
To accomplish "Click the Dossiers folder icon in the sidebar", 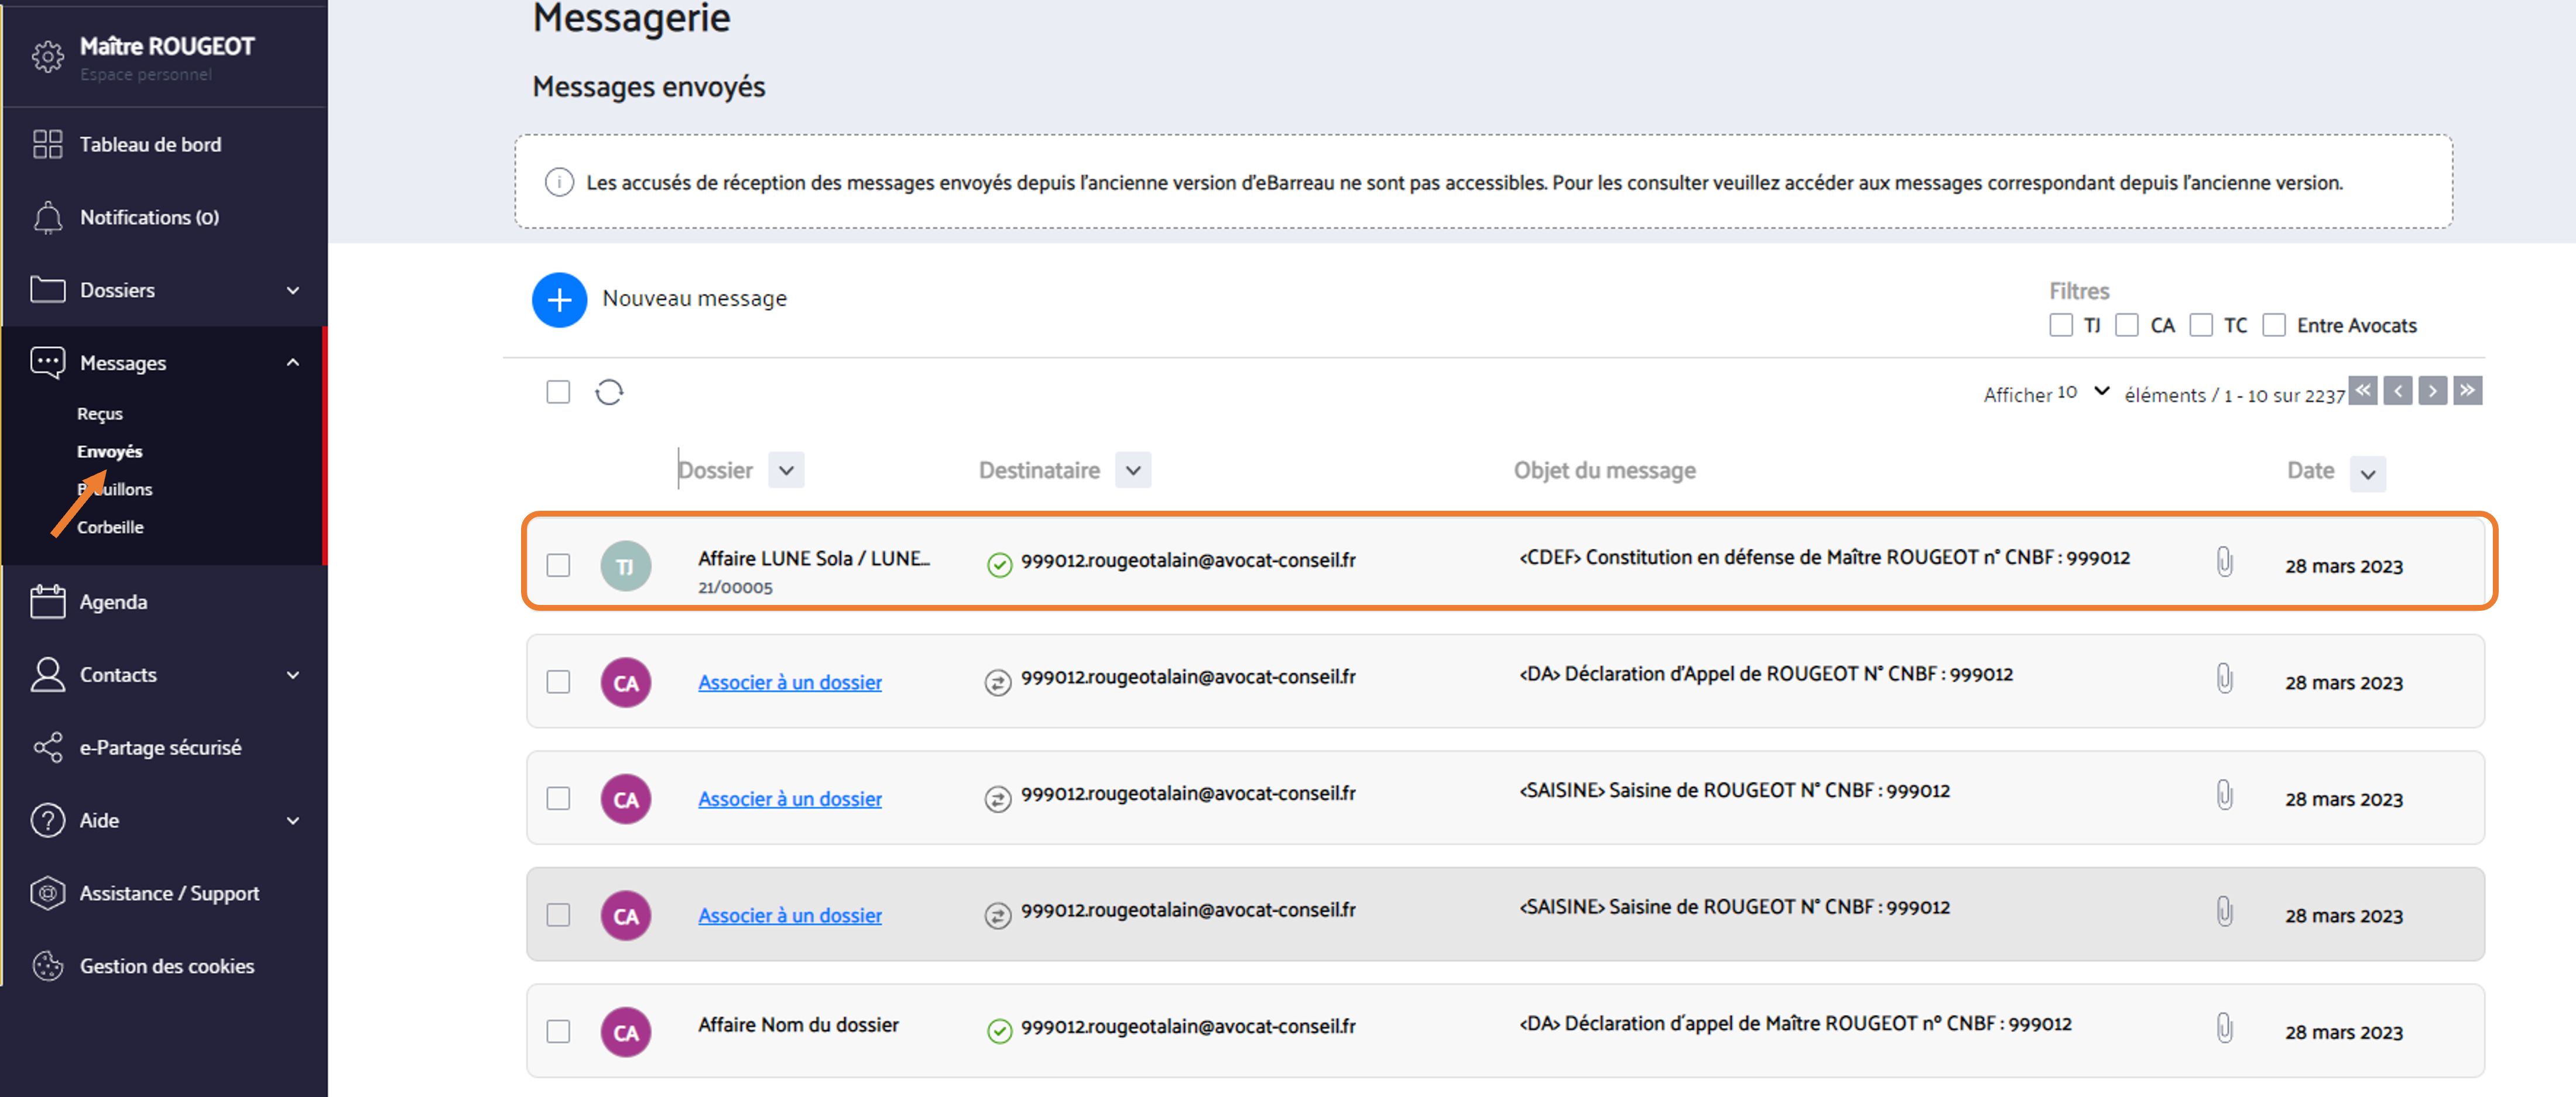I will coord(47,290).
